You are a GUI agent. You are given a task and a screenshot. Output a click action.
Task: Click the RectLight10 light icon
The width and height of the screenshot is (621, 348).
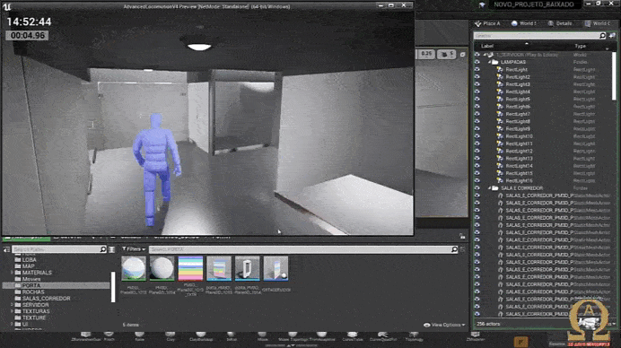point(500,136)
